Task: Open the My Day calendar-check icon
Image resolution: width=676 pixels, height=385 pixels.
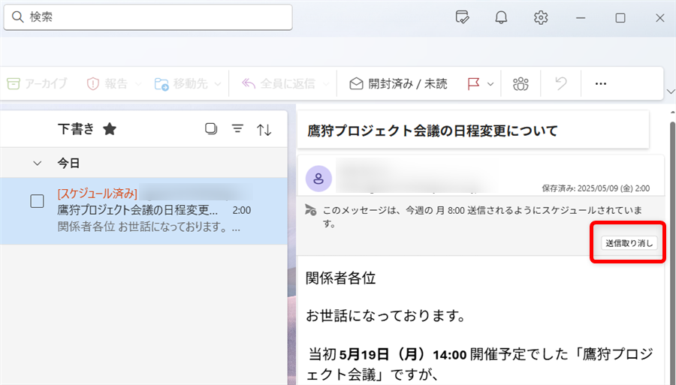Action: (463, 18)
